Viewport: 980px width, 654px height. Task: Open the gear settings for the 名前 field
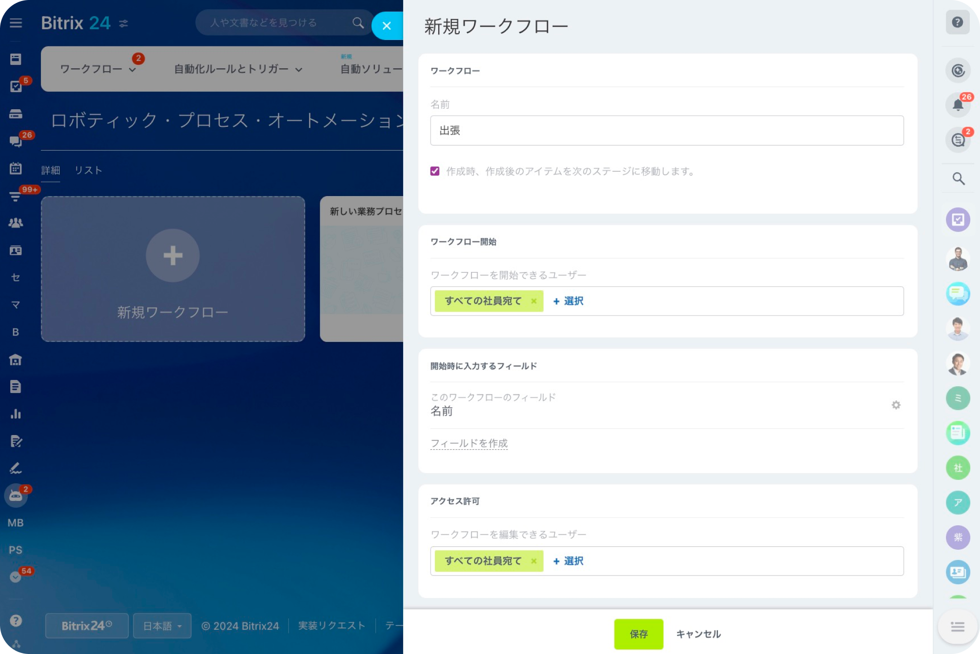point(896,405)
